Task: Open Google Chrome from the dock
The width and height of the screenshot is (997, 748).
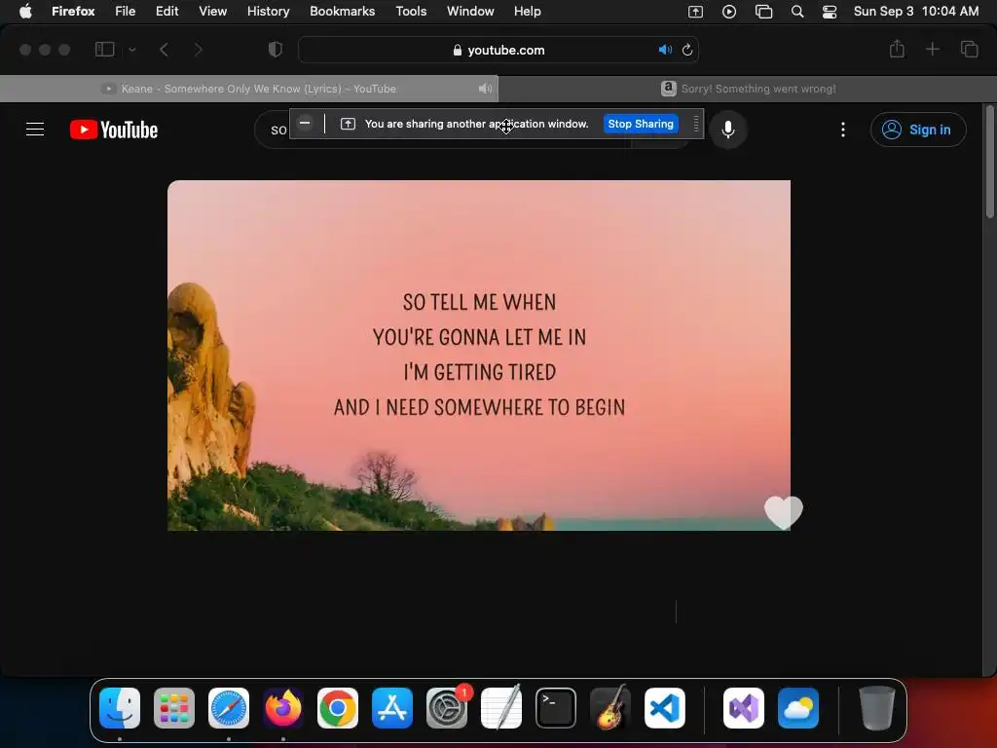Action: pyautogui.click(x=338, y=708)
